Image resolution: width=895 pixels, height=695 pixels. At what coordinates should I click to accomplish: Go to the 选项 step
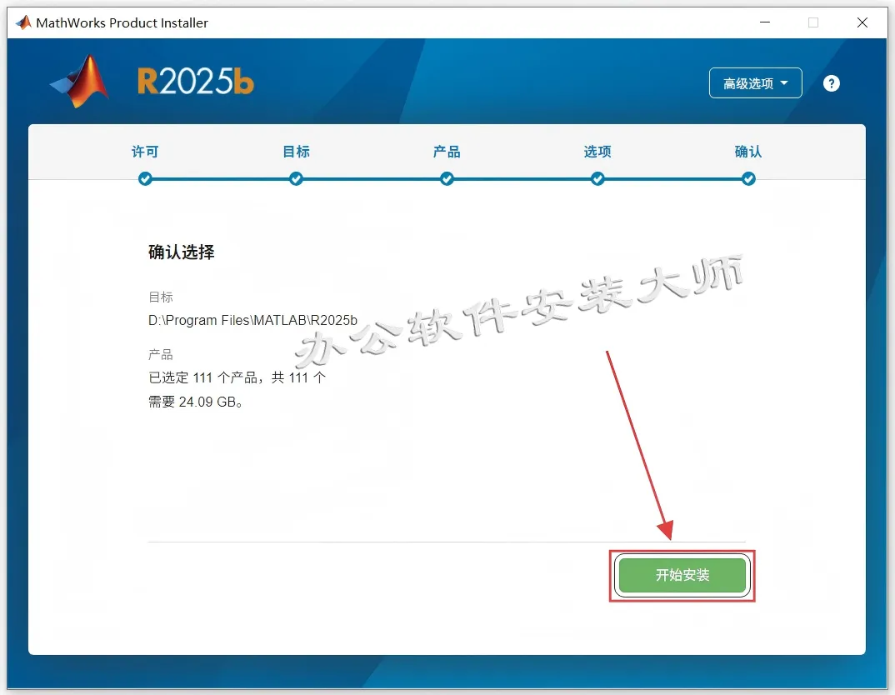(x=597, y=152)
